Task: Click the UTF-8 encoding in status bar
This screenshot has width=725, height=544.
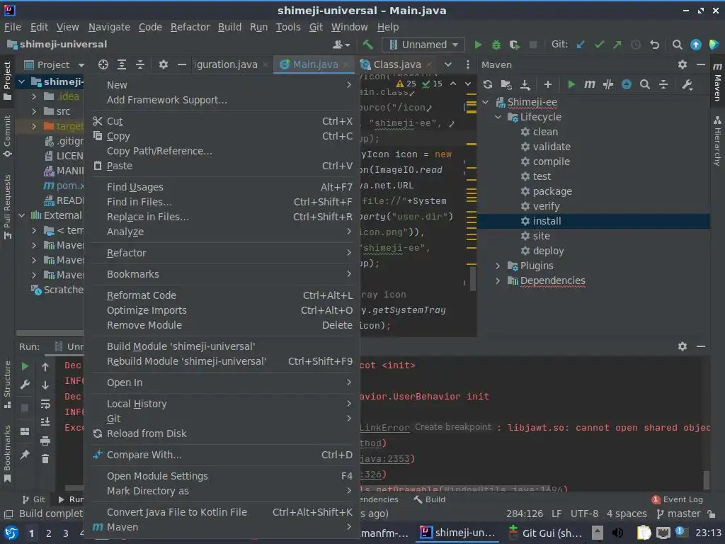Action: click(x=584, y=514)
